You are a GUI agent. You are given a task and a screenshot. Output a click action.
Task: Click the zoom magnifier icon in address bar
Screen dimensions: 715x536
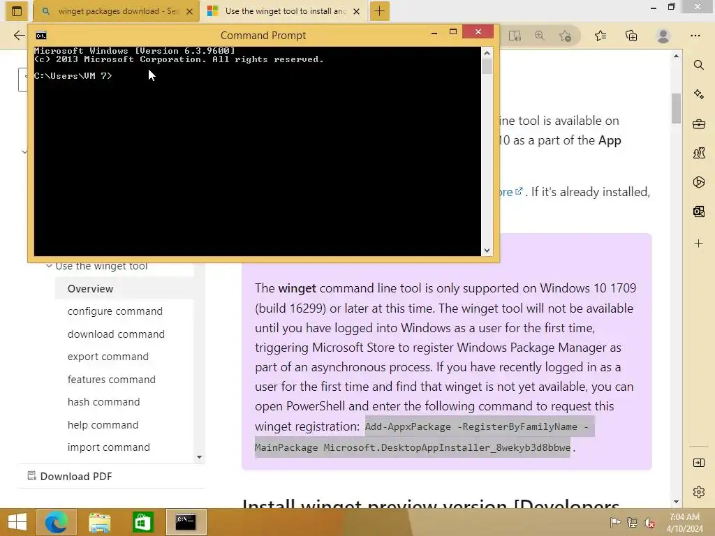(x=540, y=36)
